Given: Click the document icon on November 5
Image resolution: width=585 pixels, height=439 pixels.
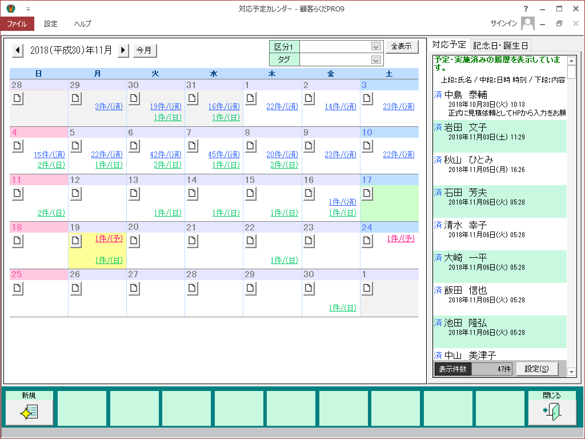Looking at the screenshot, I should (75, 145).
